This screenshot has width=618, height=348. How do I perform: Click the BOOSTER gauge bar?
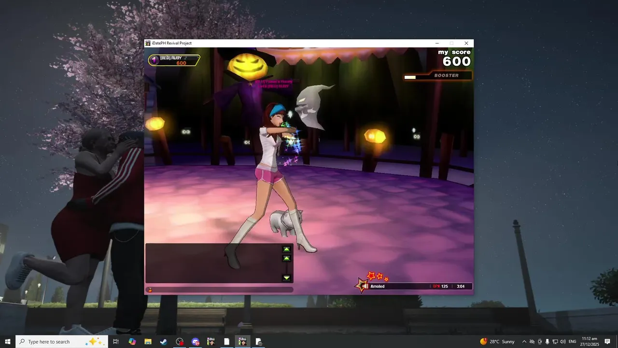[438, 76]
